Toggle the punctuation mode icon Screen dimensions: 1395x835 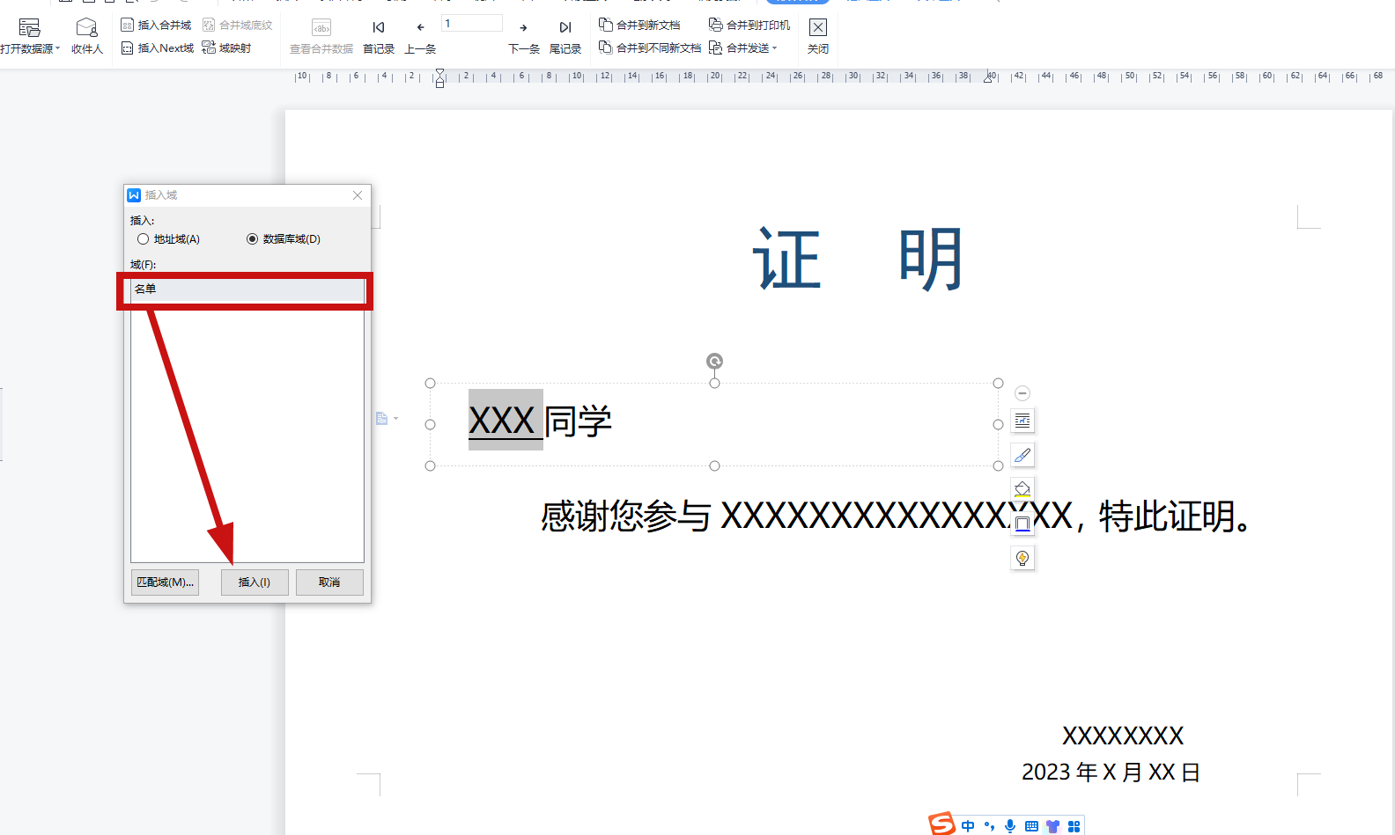(989, 825)
